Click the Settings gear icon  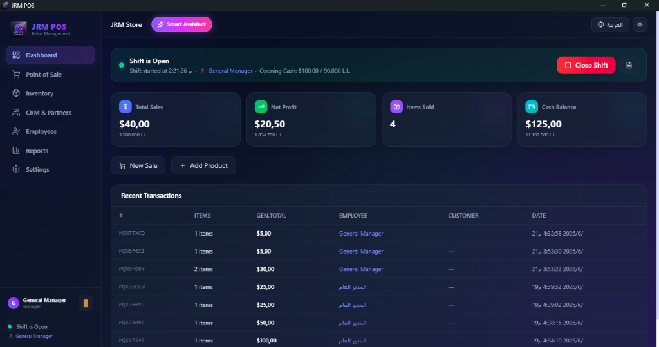coord(16,169)
